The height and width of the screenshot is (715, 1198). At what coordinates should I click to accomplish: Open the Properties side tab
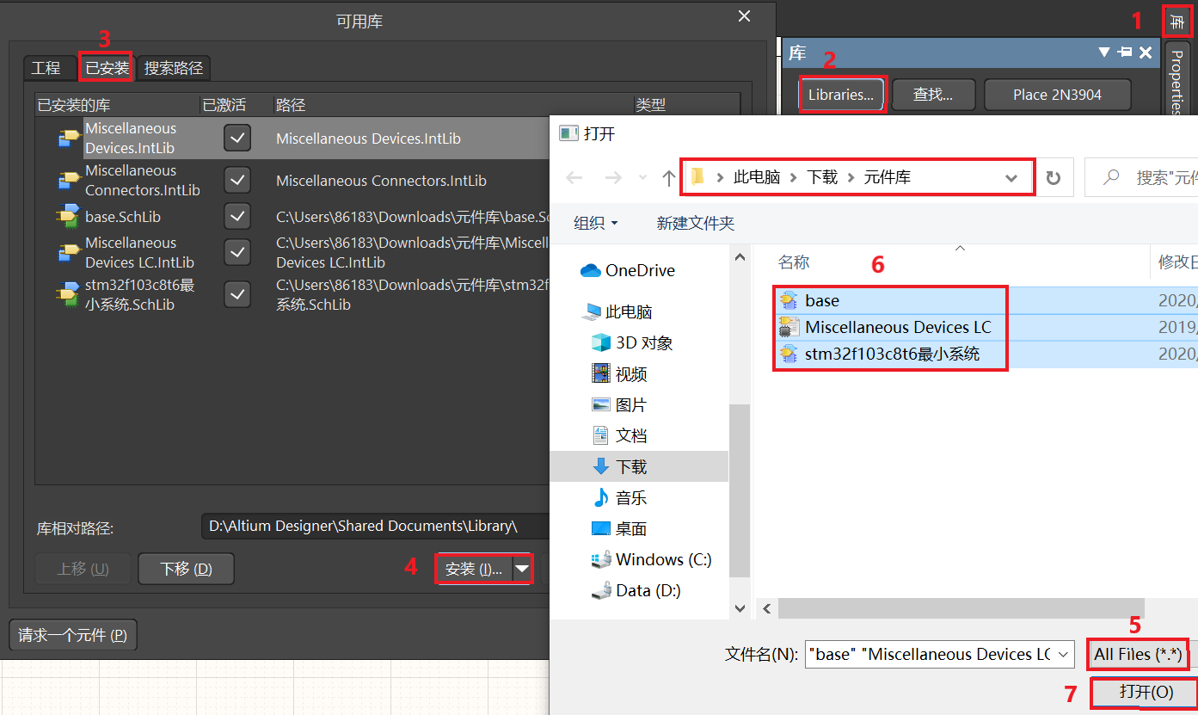tap(1176, 81)
